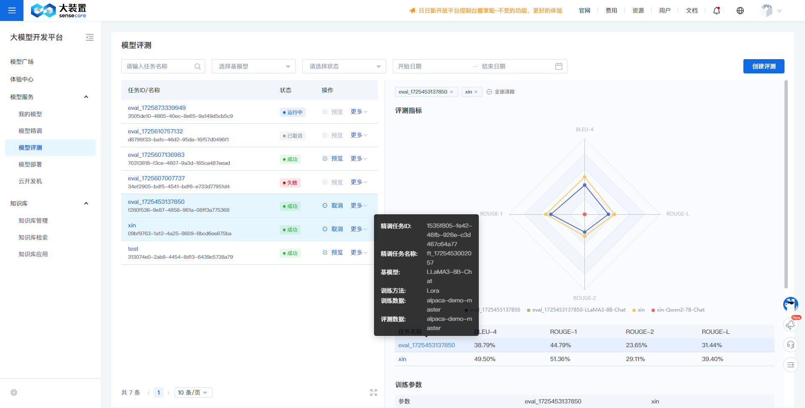805x408 pixels.
Task: Select page 1 in pagination
Action: pyautogui.click(x=158, y=392)
